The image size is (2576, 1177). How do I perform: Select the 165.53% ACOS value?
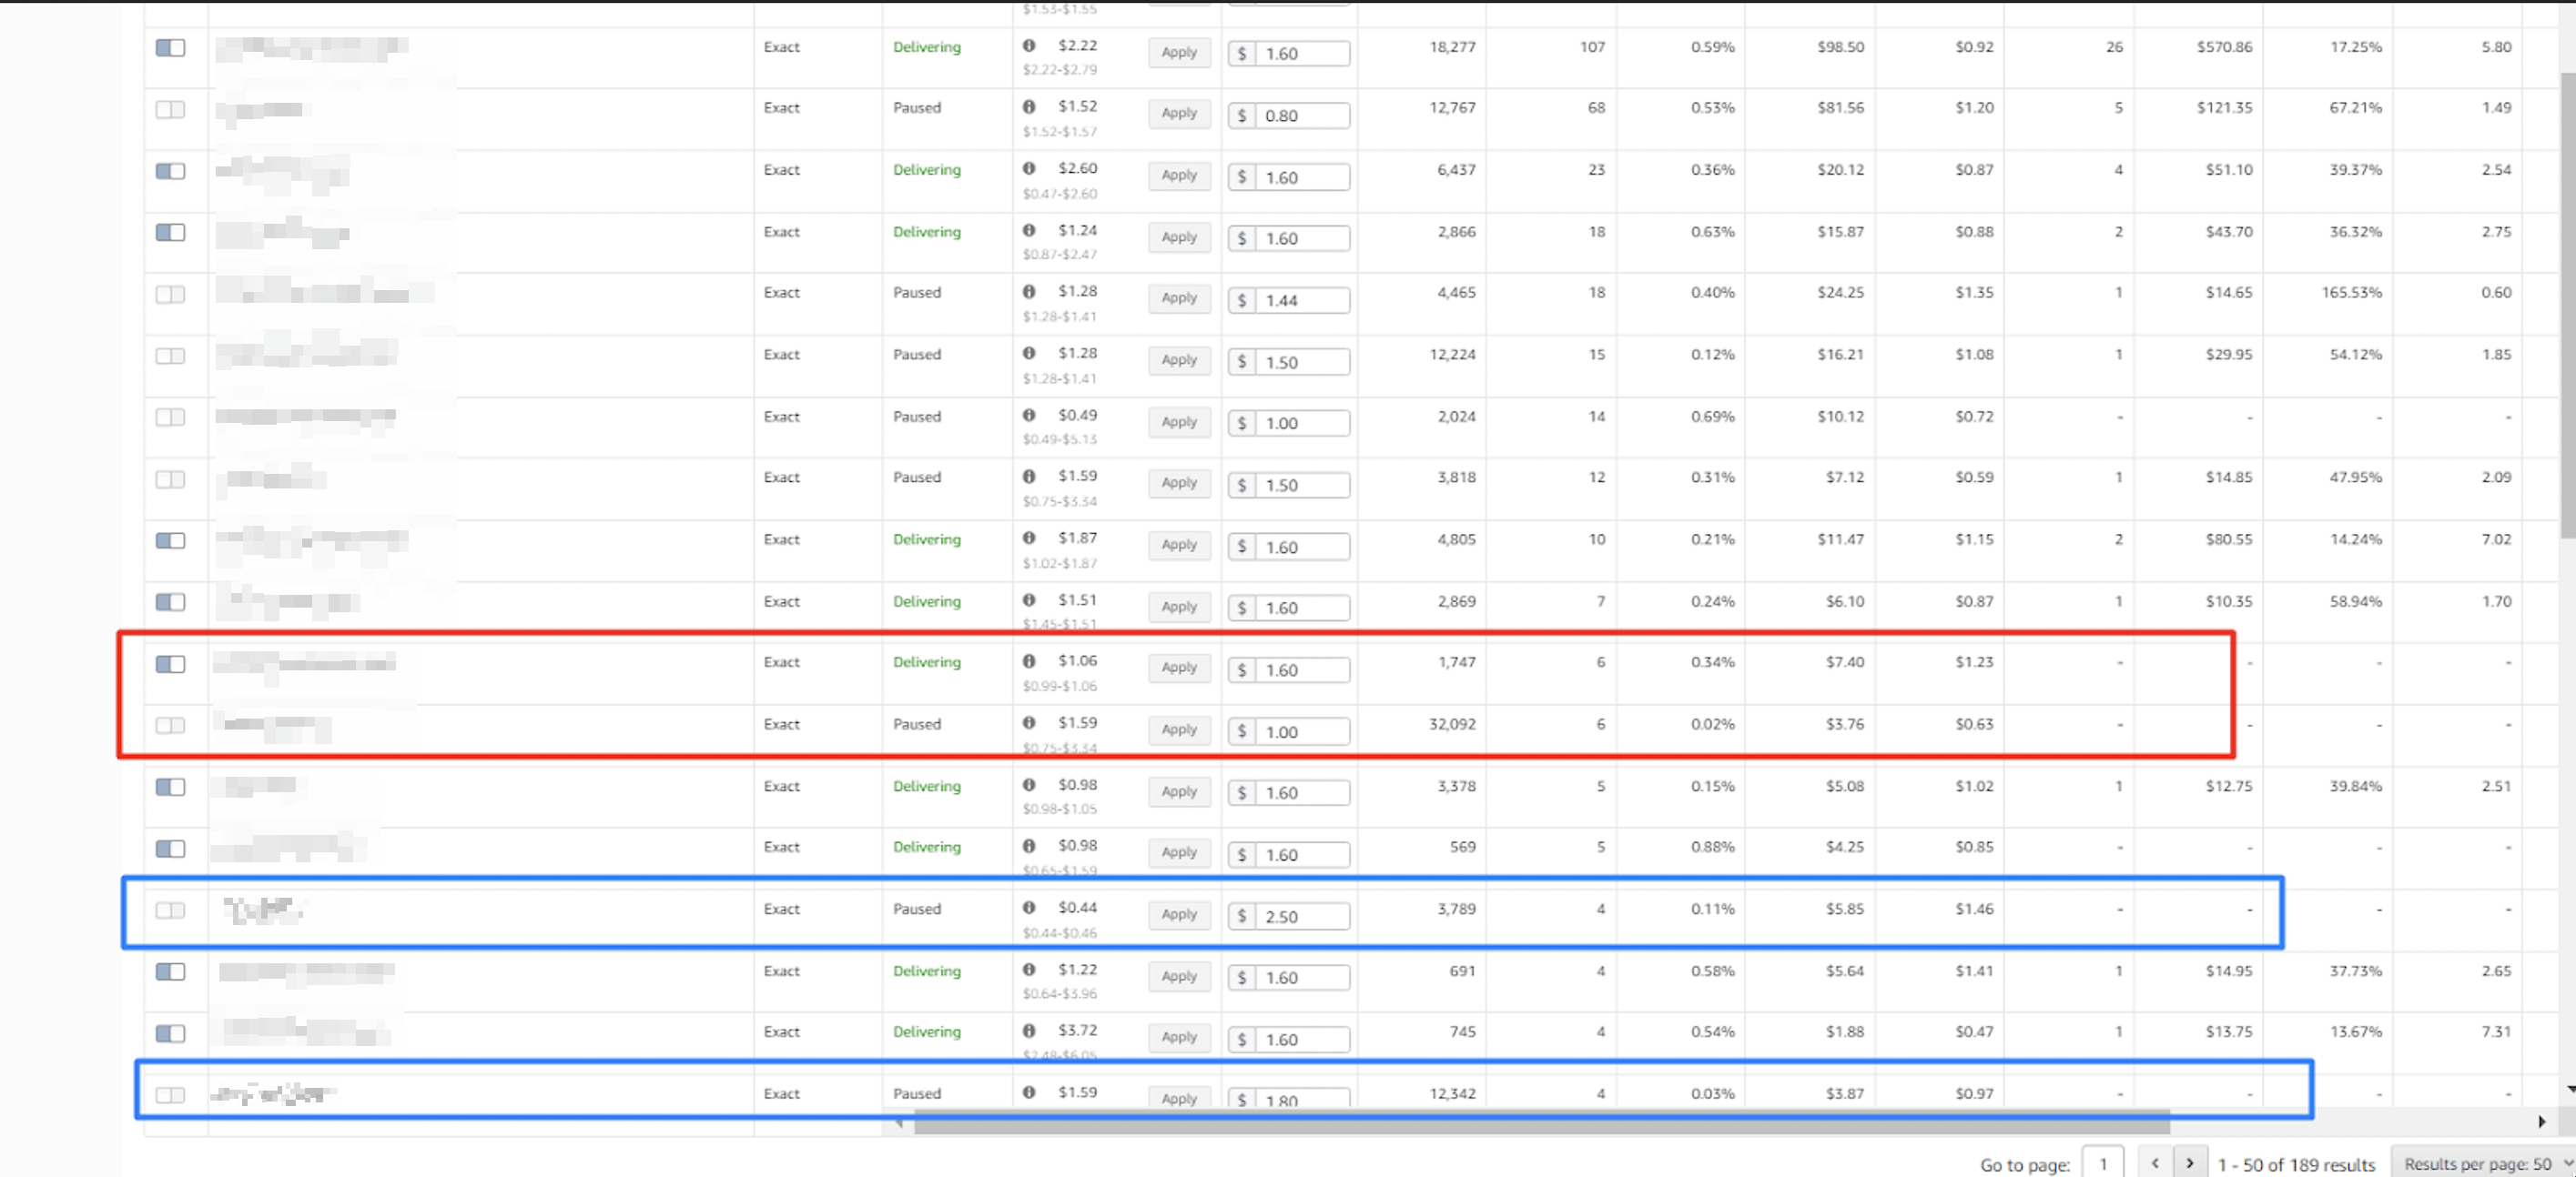tap(2351, 293)
